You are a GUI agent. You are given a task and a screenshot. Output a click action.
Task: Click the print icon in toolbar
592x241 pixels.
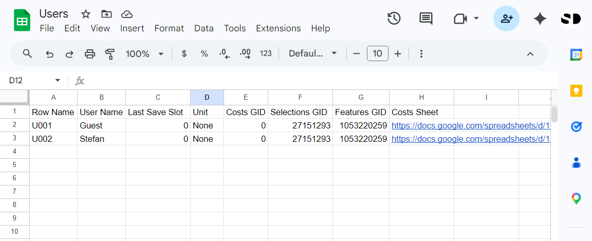click(x=90, y=54)
